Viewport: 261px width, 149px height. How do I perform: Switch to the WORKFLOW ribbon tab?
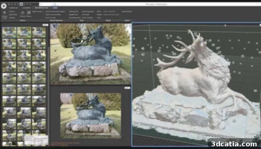click(13, 8)
